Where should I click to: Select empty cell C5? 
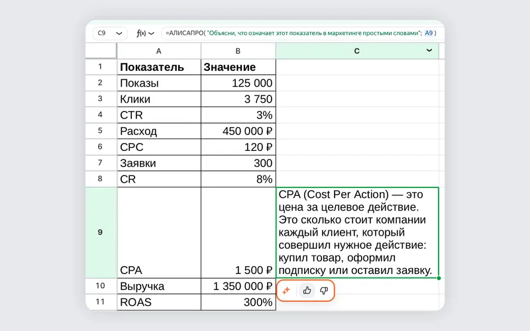pyautogui.click(x=357, y=130)
